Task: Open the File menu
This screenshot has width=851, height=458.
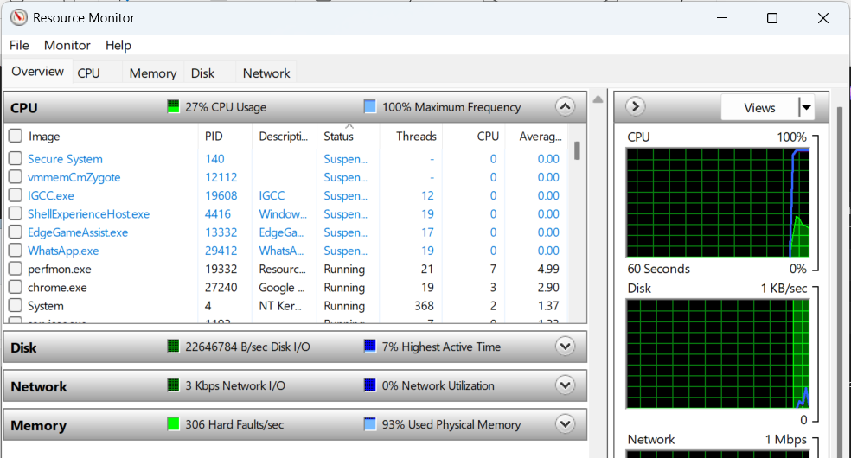Action: 19,45
